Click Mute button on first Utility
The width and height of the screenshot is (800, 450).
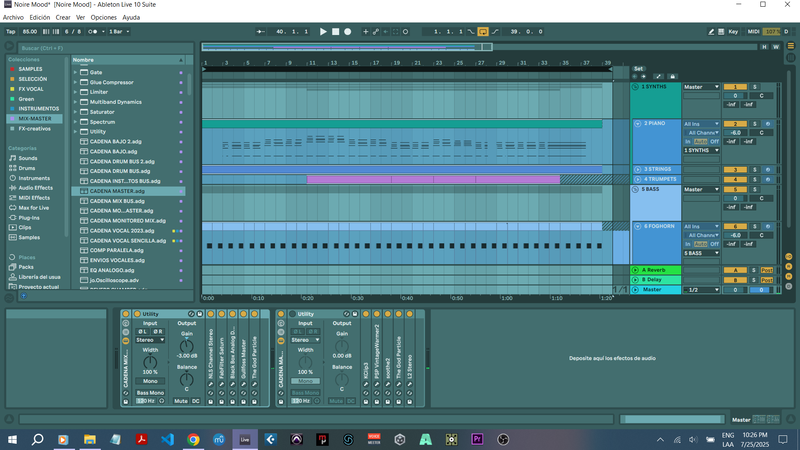tap(181, 401)
